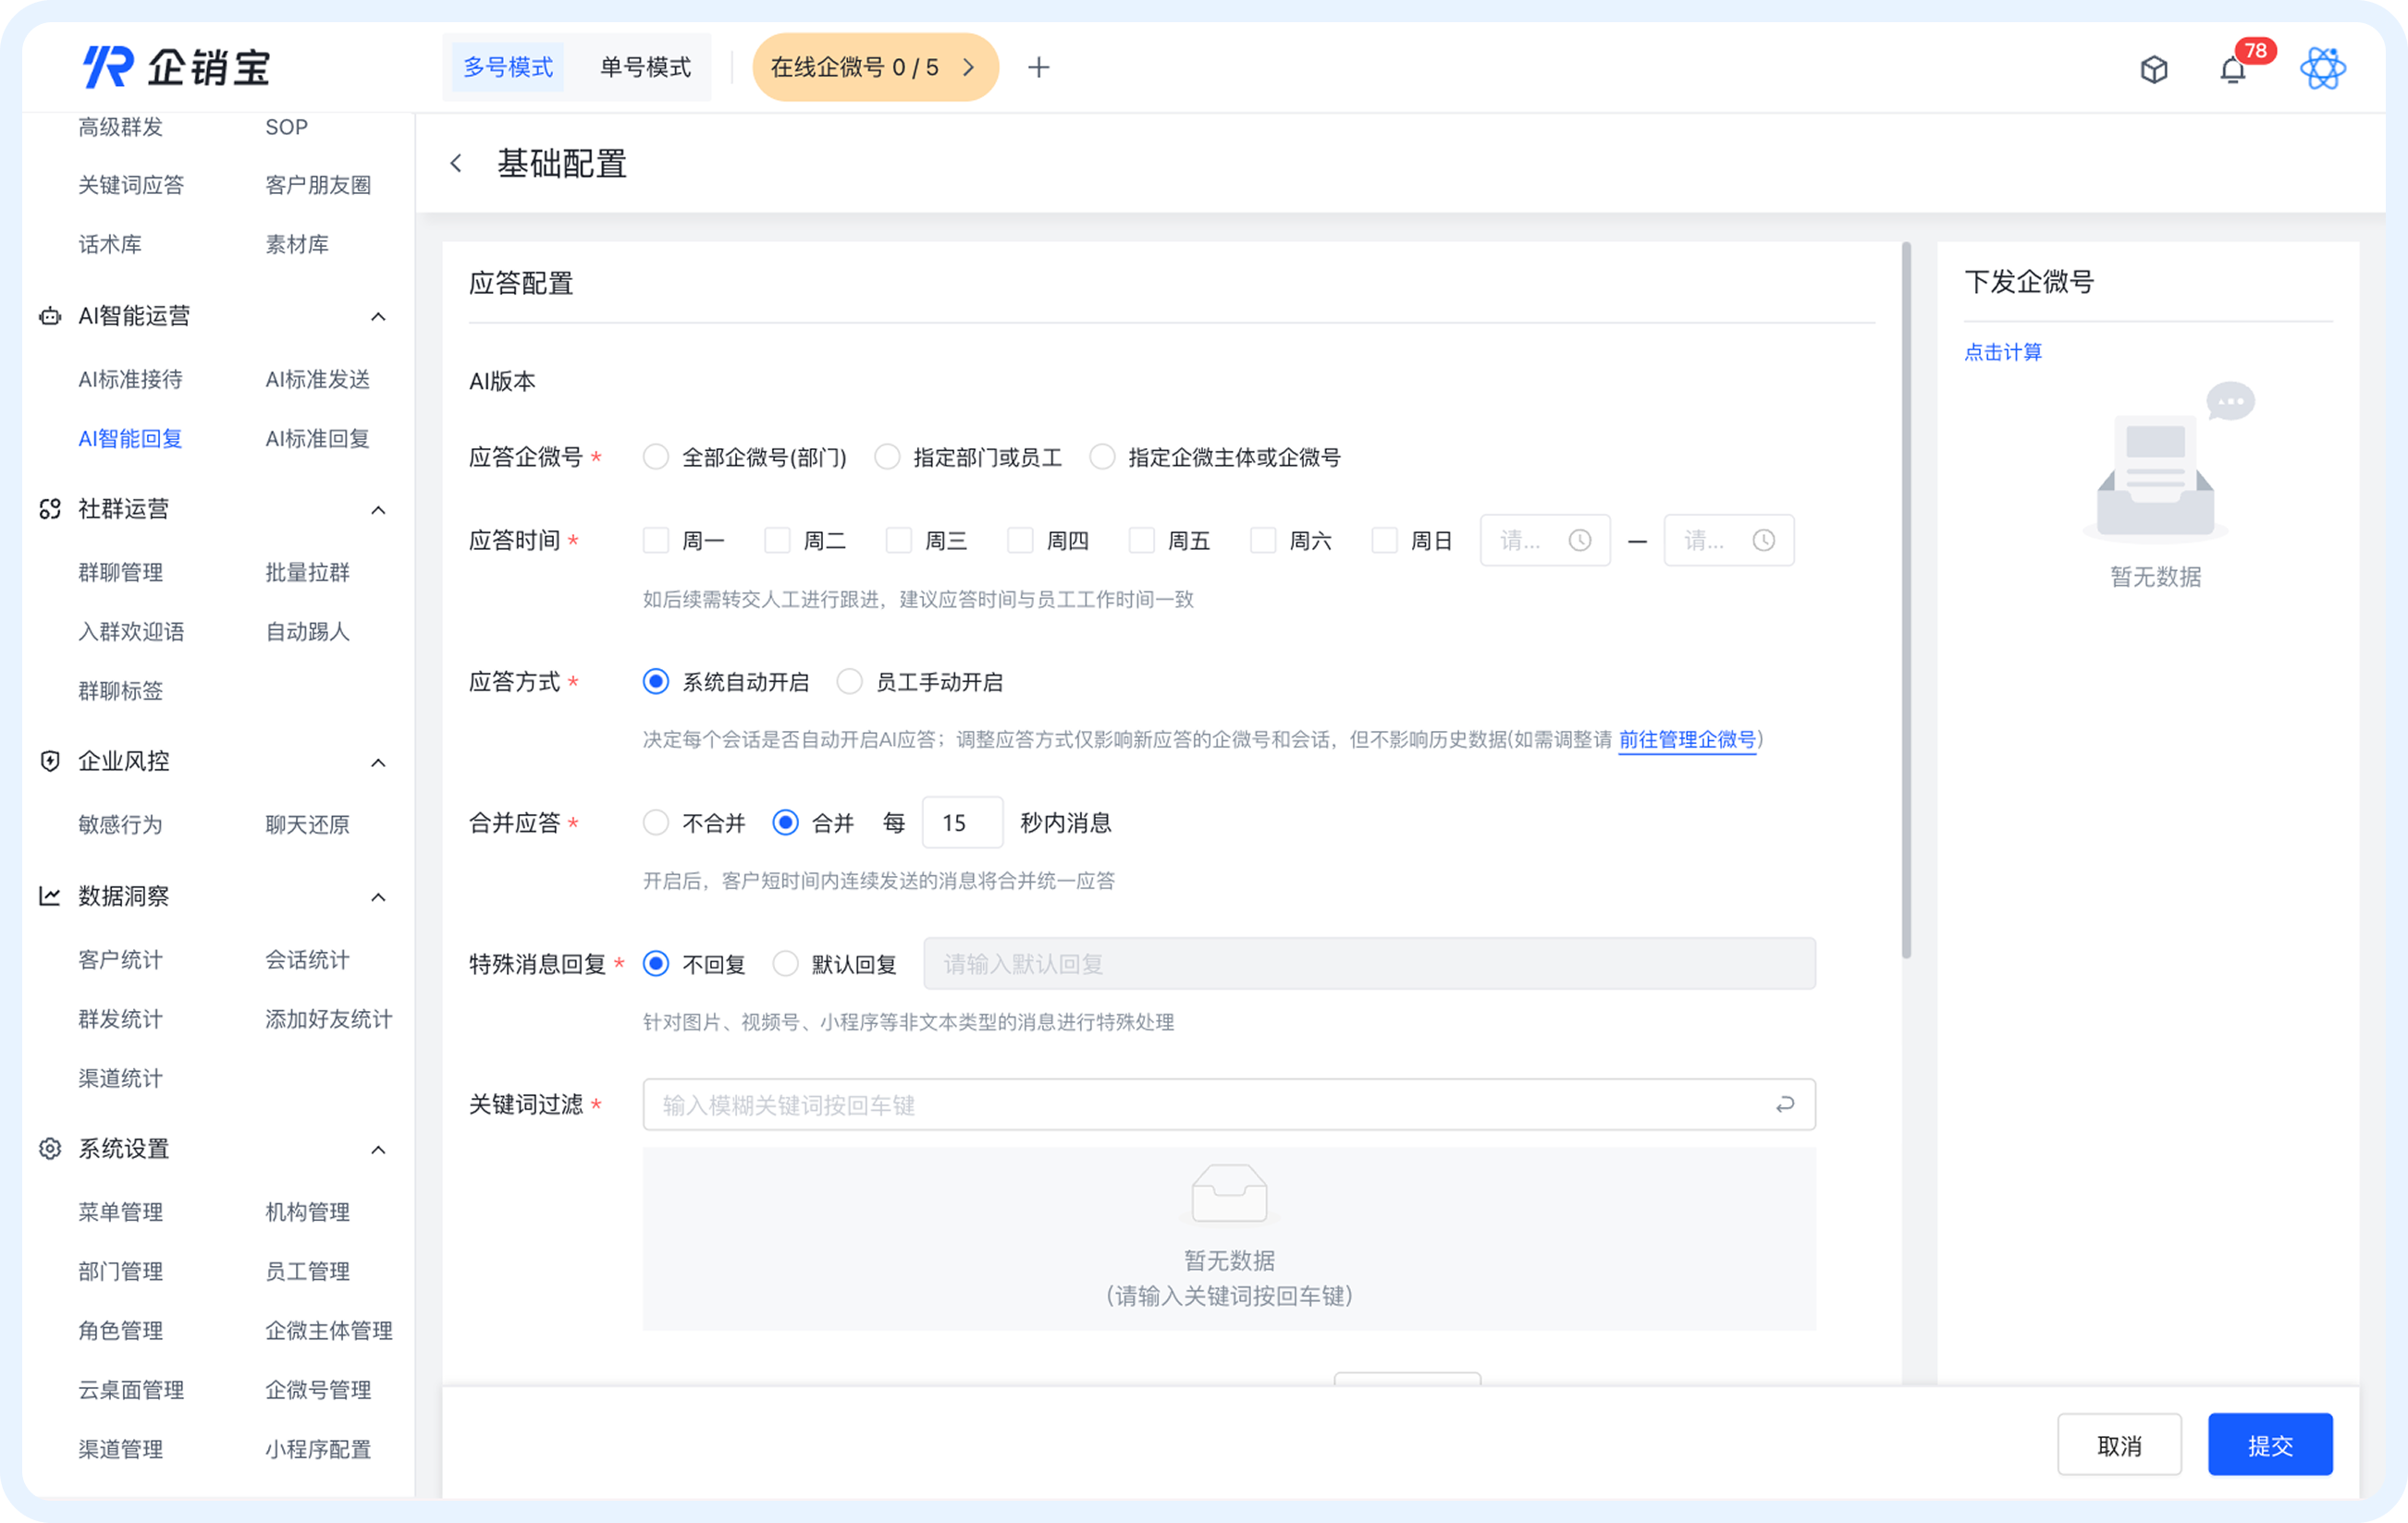Collapse the 系统设置 sidebar section

click(x=378, y=1148)
